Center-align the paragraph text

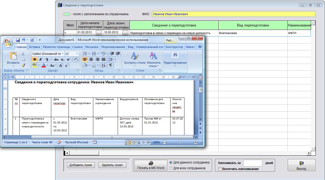(91, 59)
